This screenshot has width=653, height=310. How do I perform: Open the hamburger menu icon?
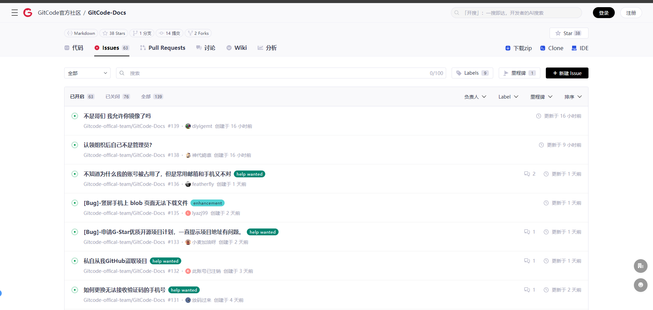click(x=15, y=13)
